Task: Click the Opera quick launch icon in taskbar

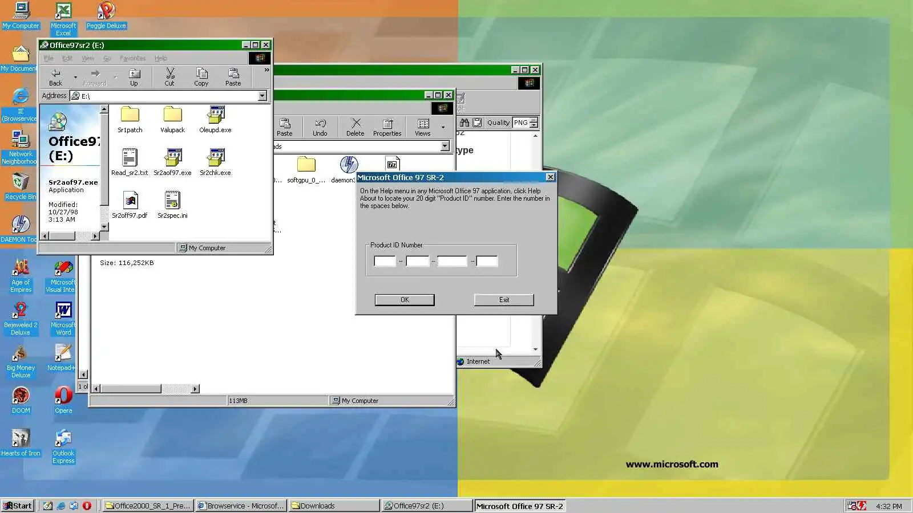Action: click(87, 506)
